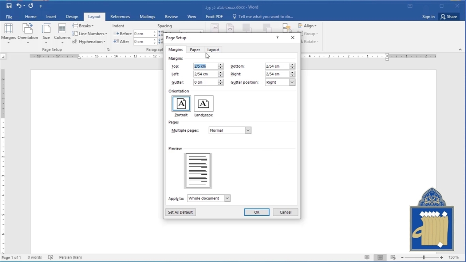Expand the Multiple pages dropdown
The image size is (466, 262).
248,130
